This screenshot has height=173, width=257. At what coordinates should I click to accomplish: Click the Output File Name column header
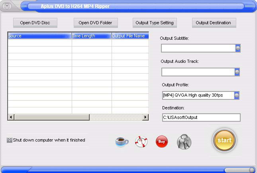click(x=130, y=36)
